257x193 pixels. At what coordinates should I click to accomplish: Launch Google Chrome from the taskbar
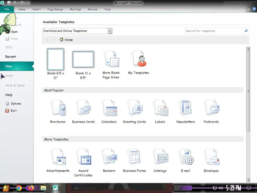pyautogui.click(x=19, y=188)
